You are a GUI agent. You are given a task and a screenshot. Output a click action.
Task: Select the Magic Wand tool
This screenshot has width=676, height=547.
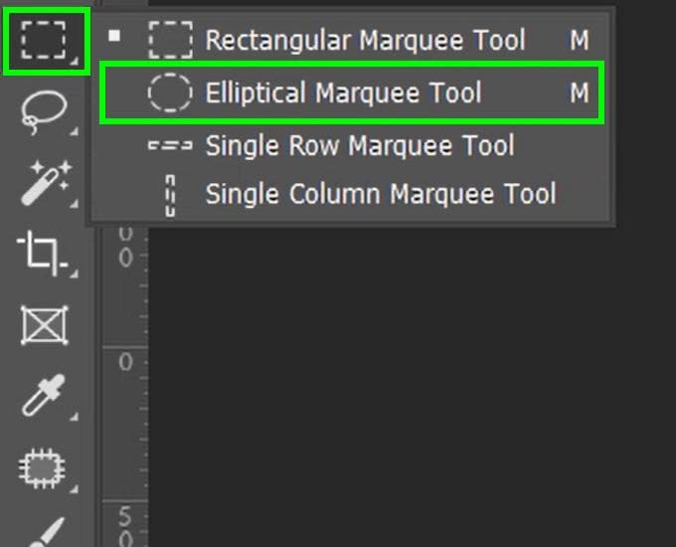pyautogui.click(x=46, y=182)
